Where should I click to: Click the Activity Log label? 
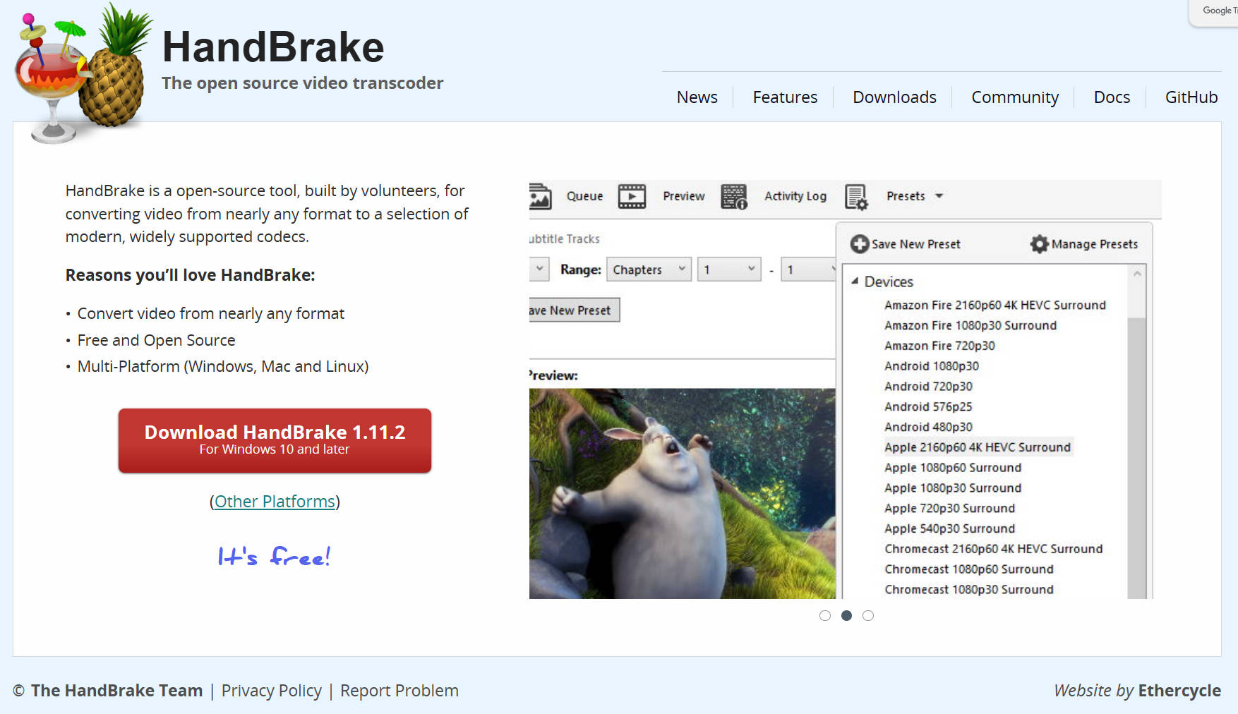pyautogui.click(x=795, y=196)
